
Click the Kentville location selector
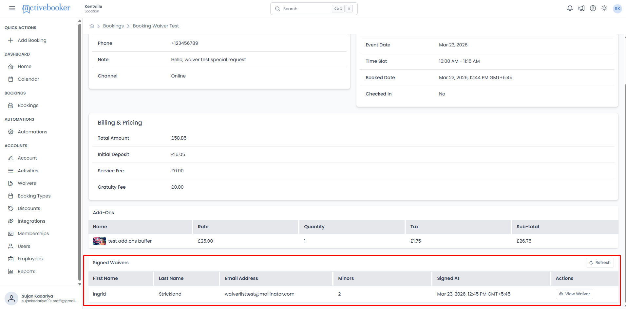pos(93,9)
